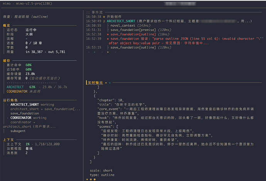
Task: Click the architect_short (用户要求... line
Action: [x=29, y=127]
